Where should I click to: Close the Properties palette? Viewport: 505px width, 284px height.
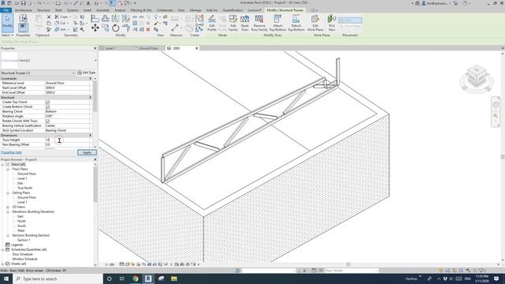pyautogui.click(x=95, y=48)
